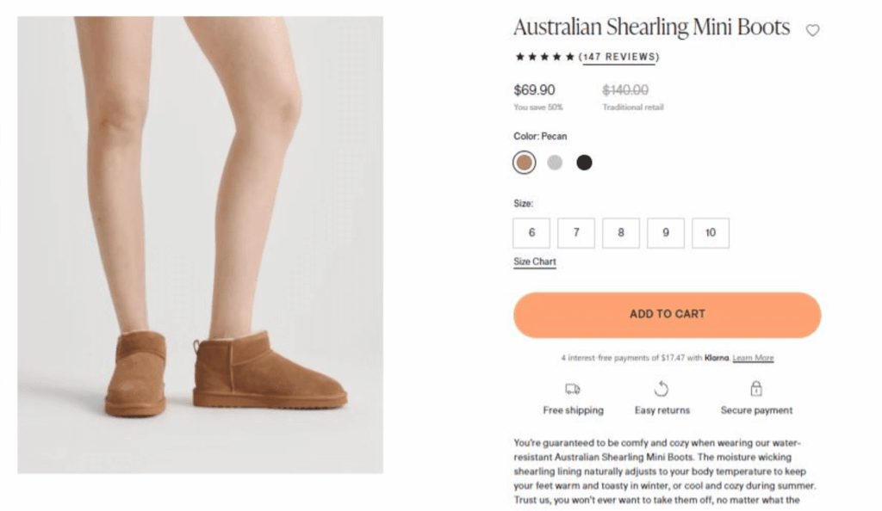Select size 7
The width and height of the screenshot is (882, 511).
(576, 232)
